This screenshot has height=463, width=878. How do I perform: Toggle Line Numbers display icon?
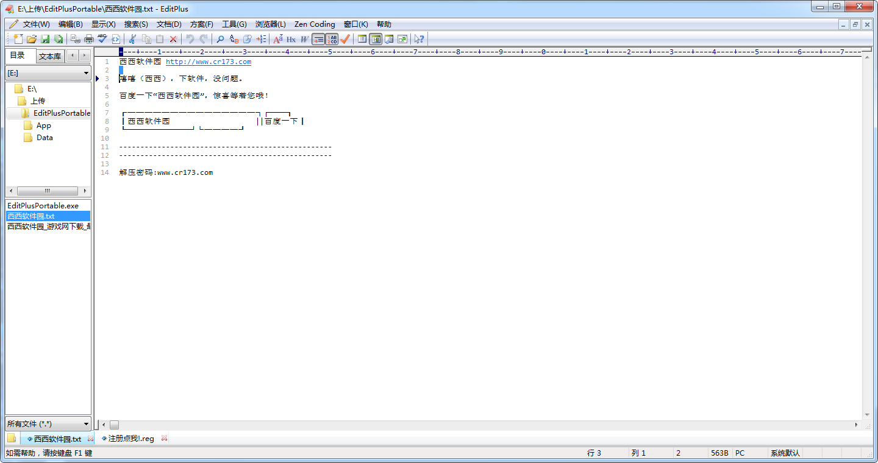[332, 39]
